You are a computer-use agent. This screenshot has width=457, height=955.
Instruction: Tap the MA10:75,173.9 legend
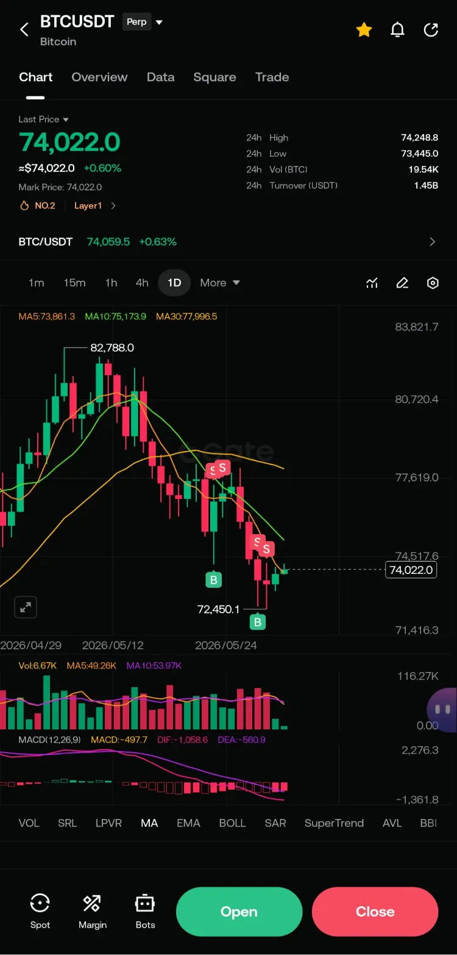click(115, 317)
